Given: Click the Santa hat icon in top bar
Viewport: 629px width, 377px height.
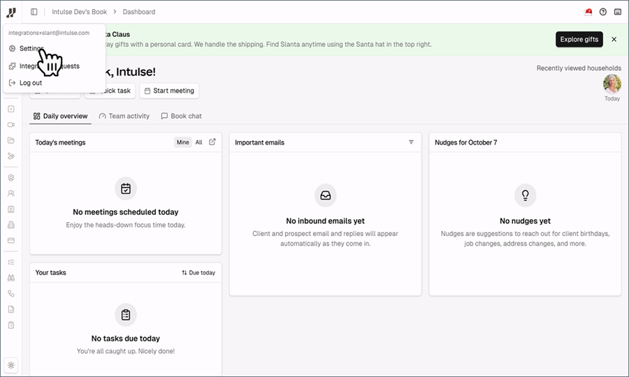Looking at the screenshot, I should [588, 12].
